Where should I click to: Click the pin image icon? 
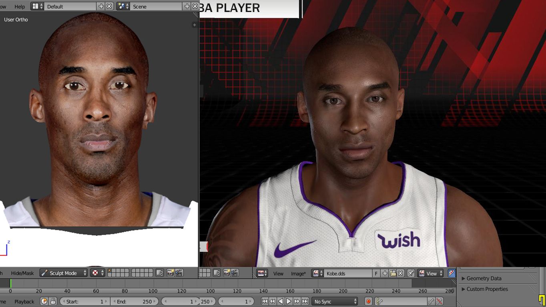(x=411, y=273)
